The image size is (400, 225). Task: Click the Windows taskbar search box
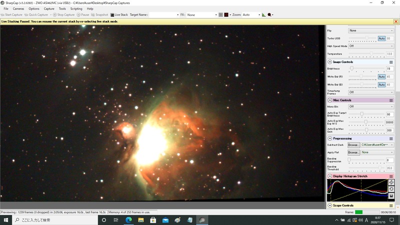pyautogui.click(x=55, y=220)
